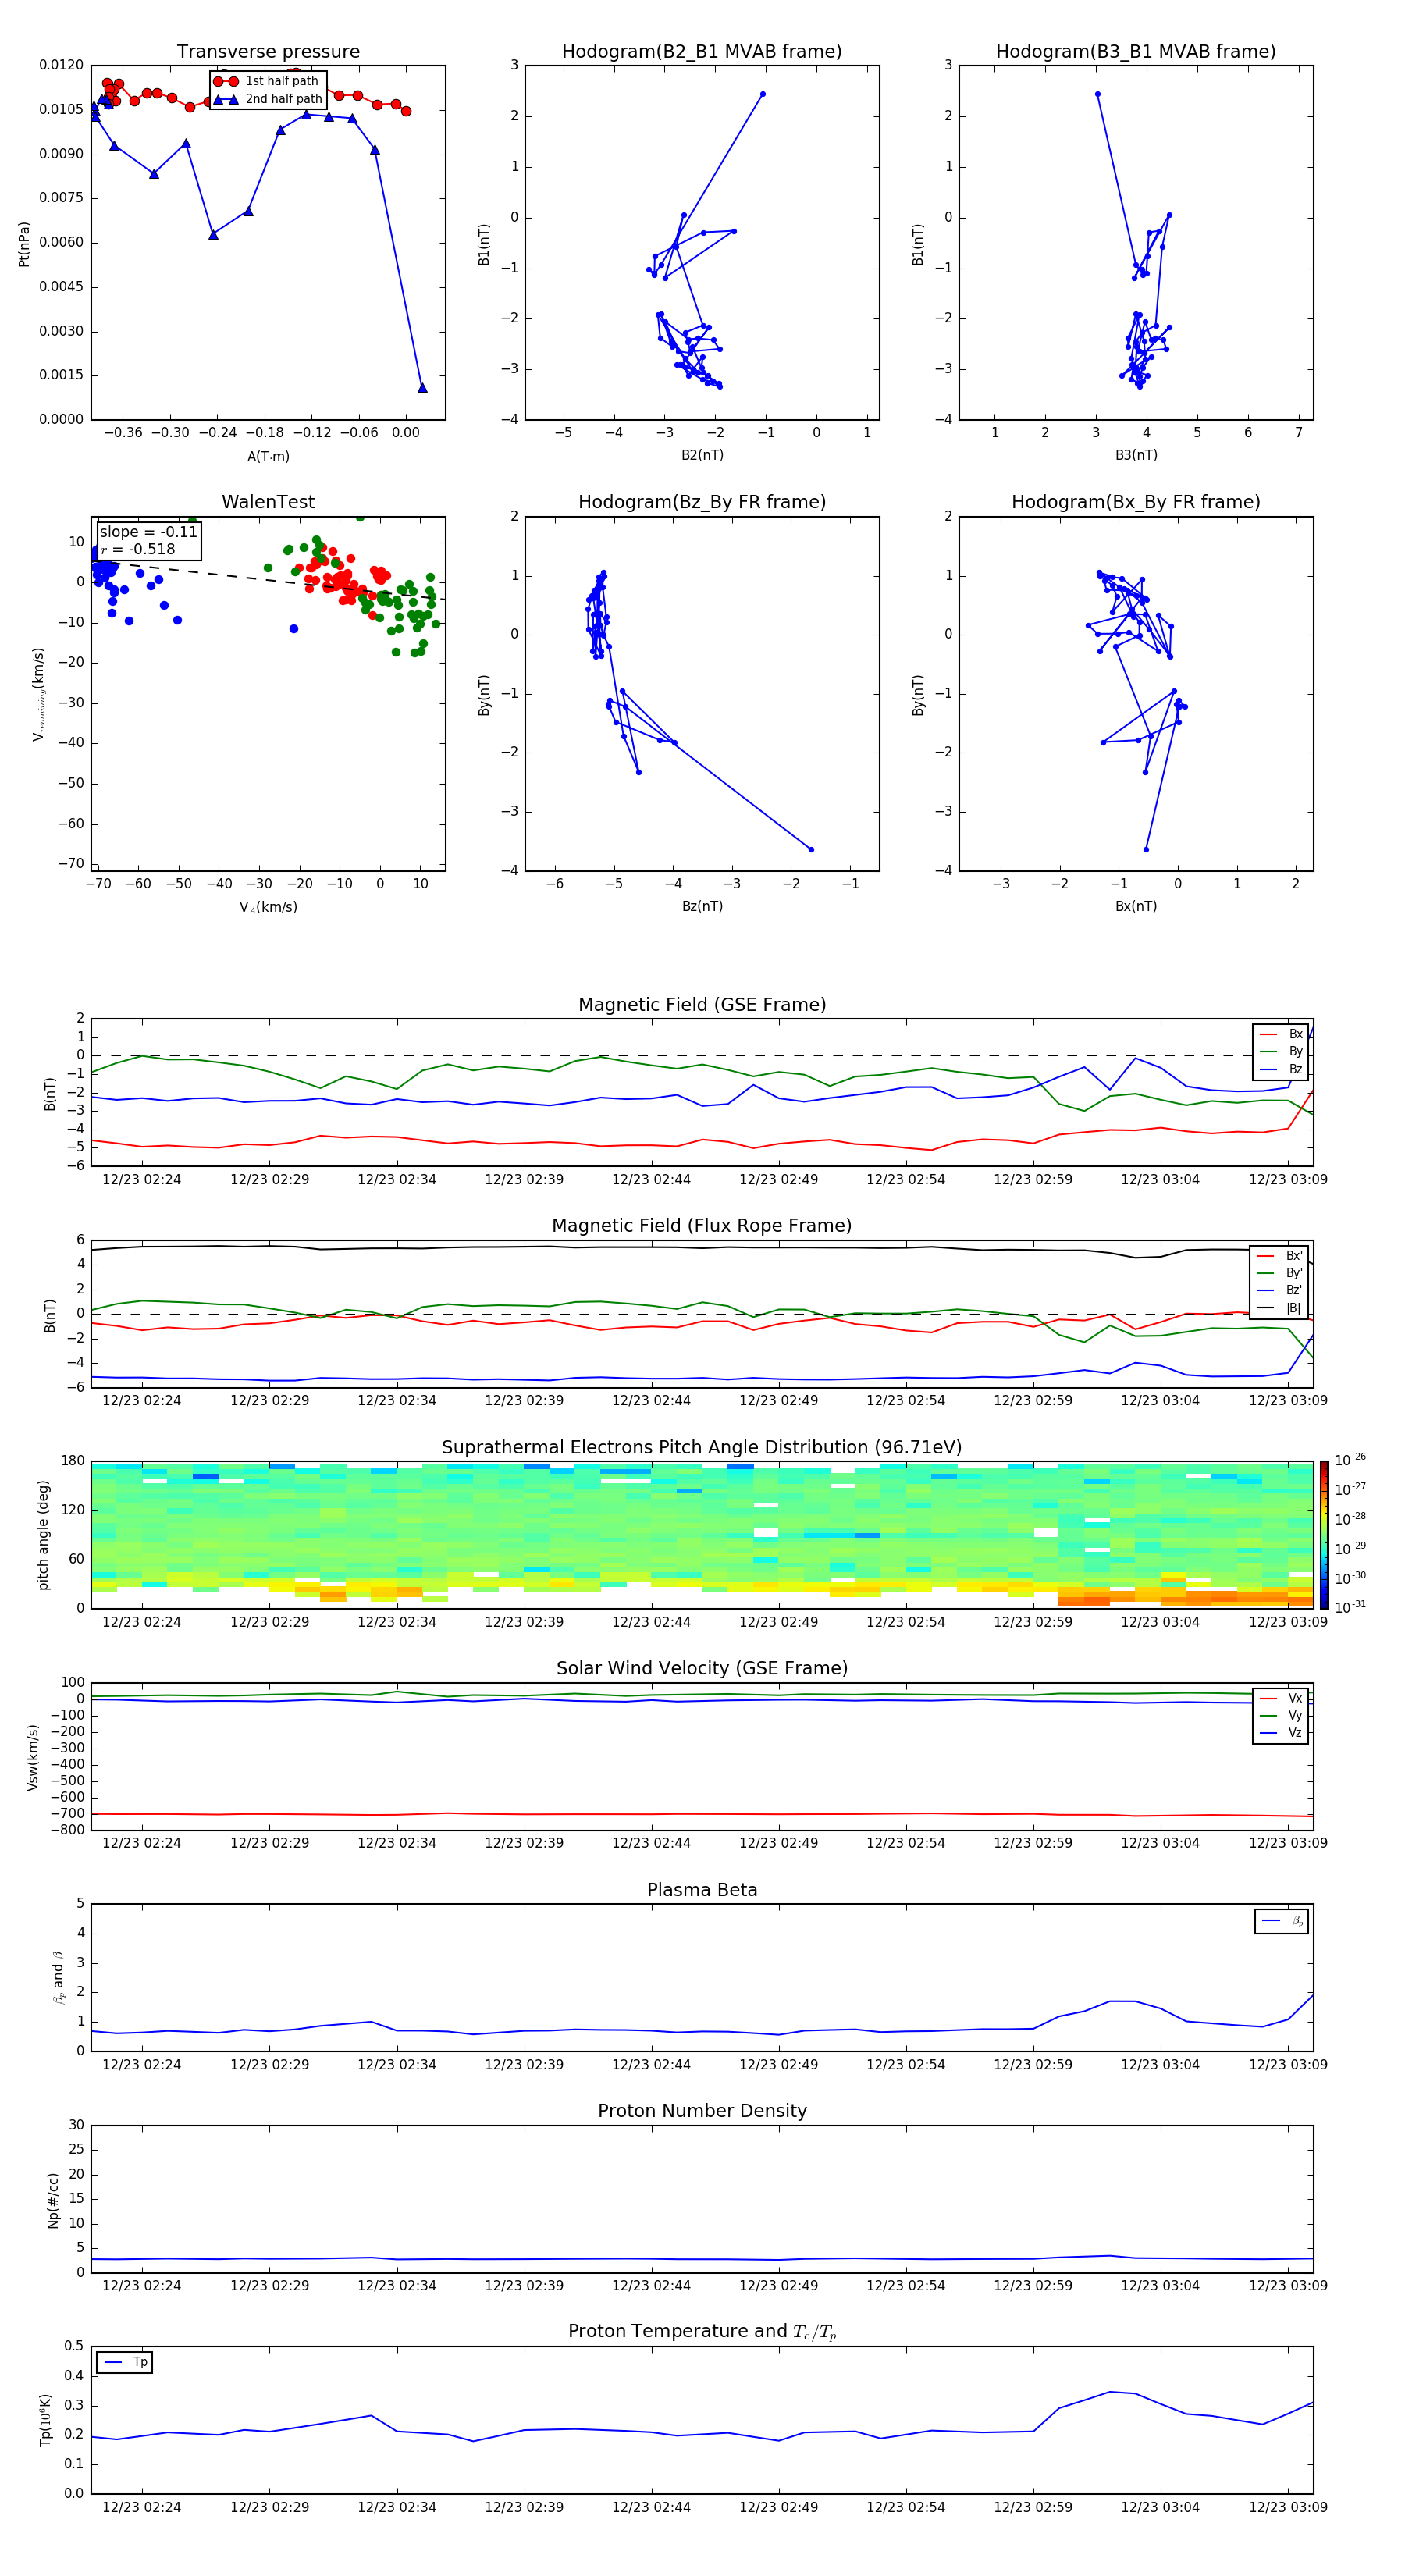The height and width of the screenshot is (2576, 1405).
Task: Click the "Hodogram(Bx_By FR frame)" title
Action: pos(1136,502)
